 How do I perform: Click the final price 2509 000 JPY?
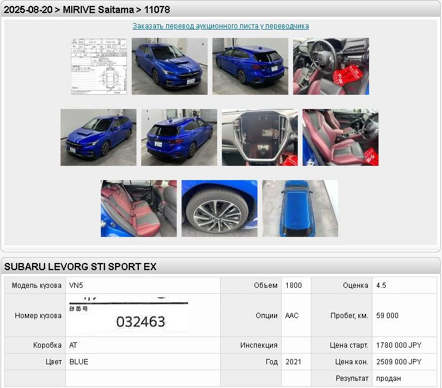(x=398, y=361)
